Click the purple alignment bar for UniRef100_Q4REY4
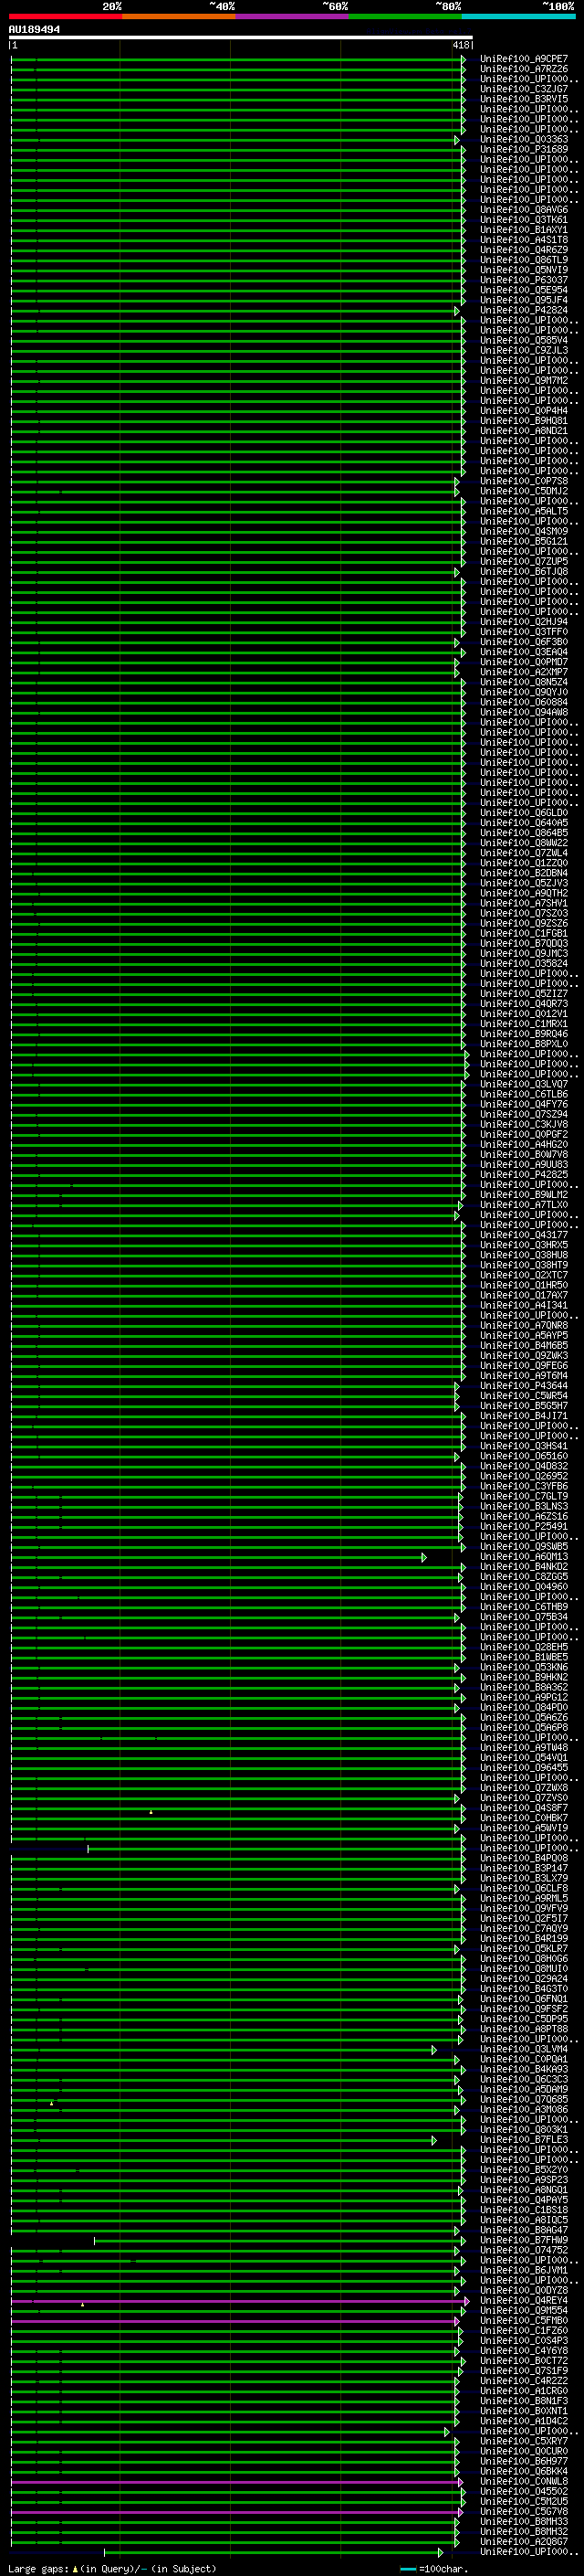The image size is (584, 2576). point(241,2301)
